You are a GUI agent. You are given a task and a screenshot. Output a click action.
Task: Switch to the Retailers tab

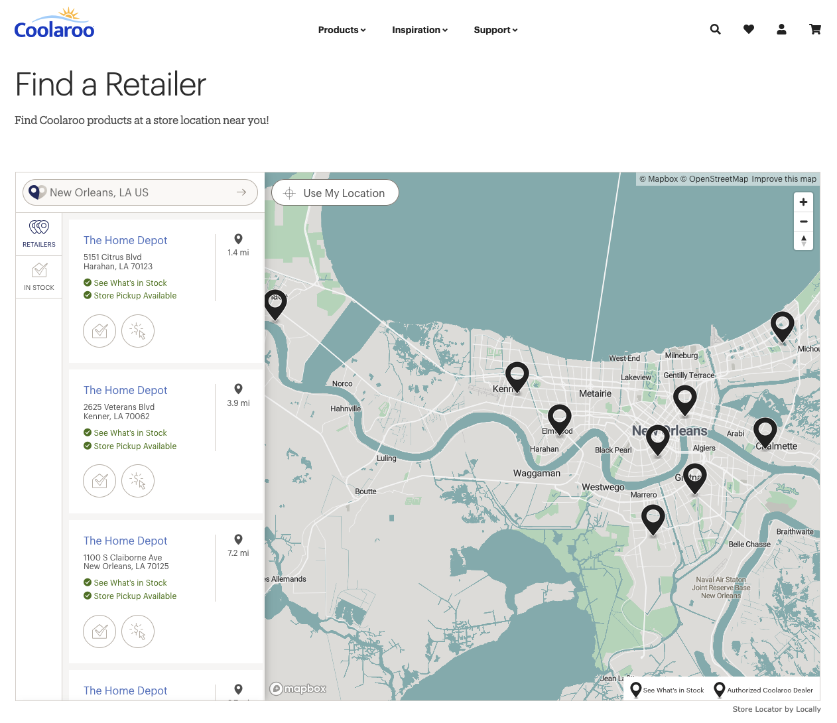(x=39, y=233)
